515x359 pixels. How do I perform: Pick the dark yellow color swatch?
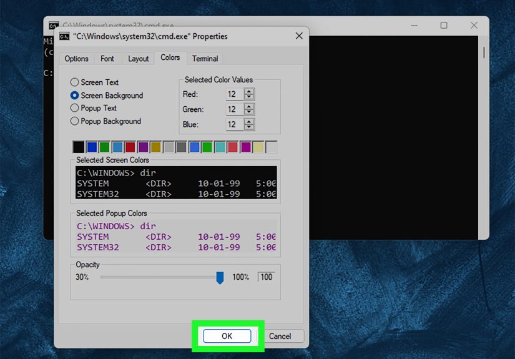[155, 147]
